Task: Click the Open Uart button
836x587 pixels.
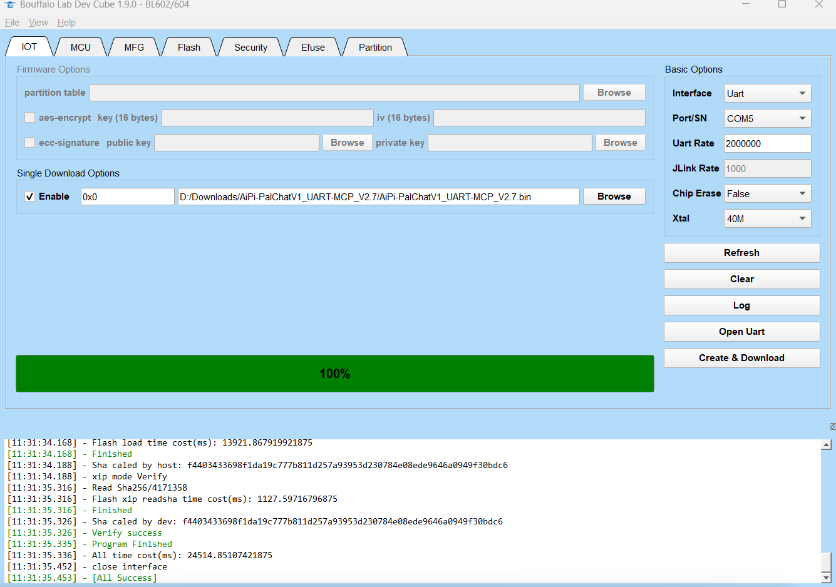Action: point(741,332)
